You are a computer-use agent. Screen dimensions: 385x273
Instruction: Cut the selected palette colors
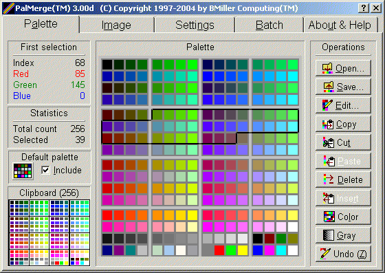click(x=343, y=142)
